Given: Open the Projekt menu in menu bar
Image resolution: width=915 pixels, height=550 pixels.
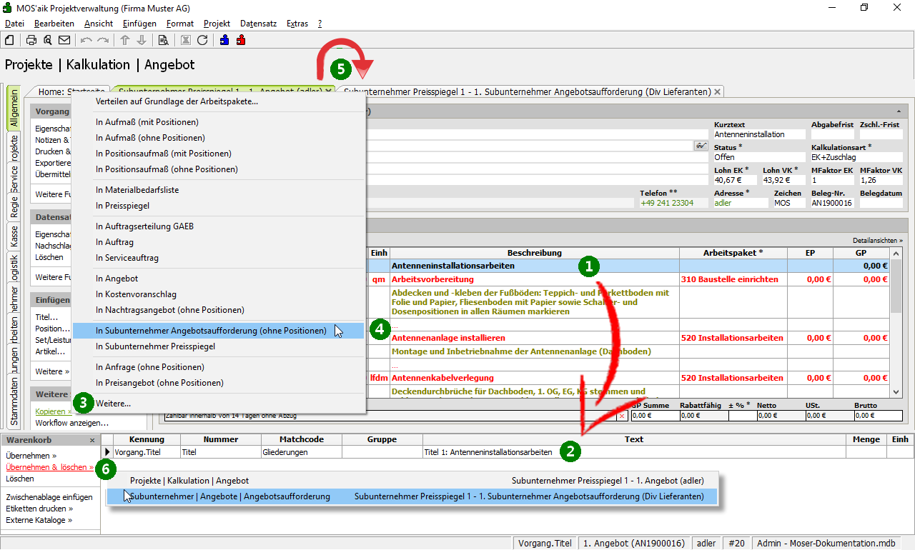Looking at the screenshot, I should (217, 24).
